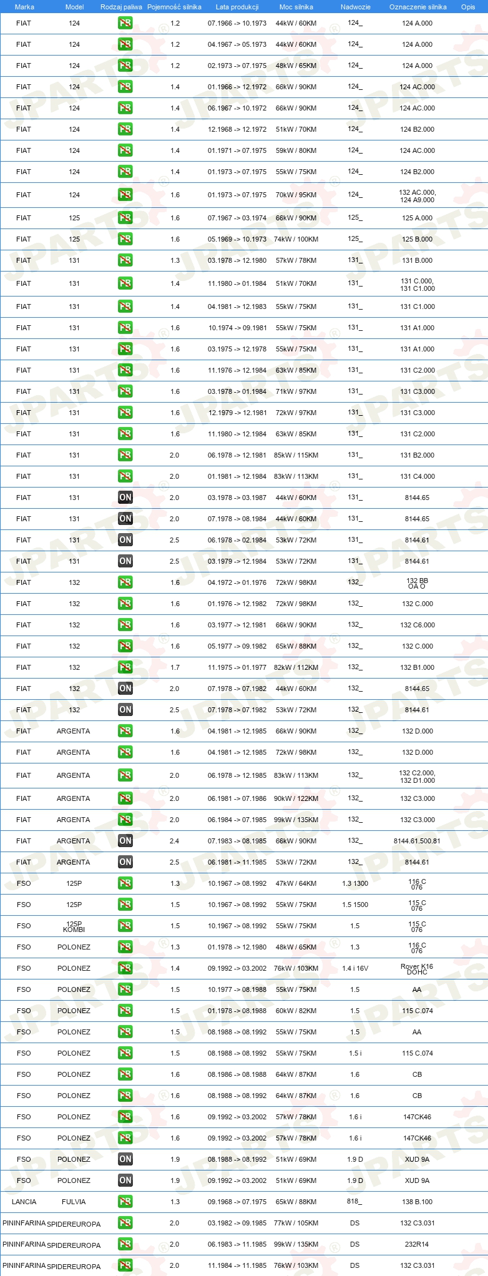488x1276 pixels.
Task: Select body cell 818_
Action: [x=354, y=1201]
